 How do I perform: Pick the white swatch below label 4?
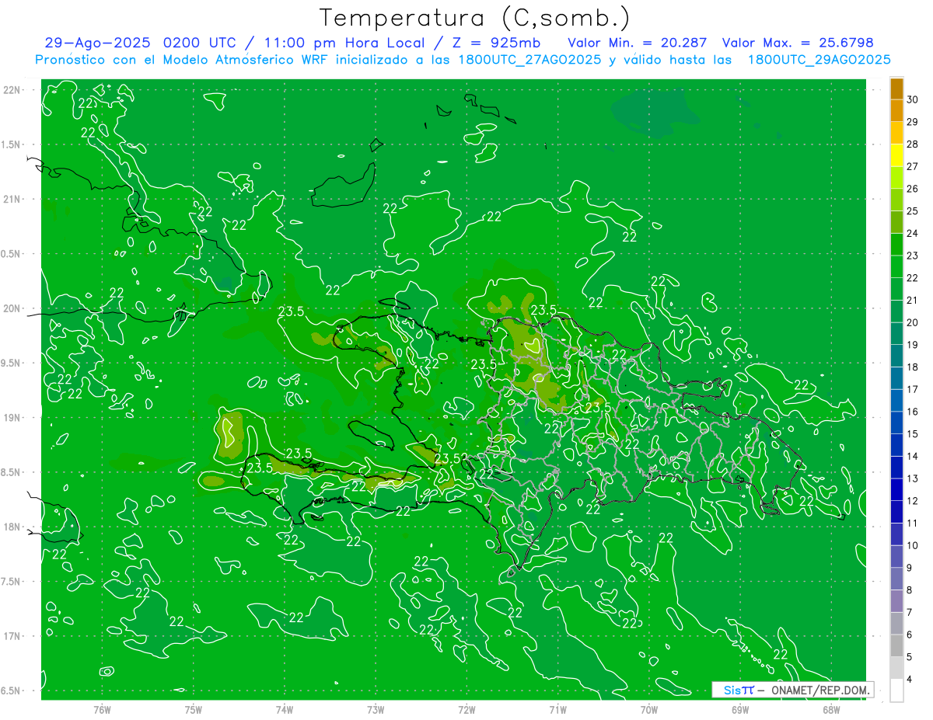point(897,690)
